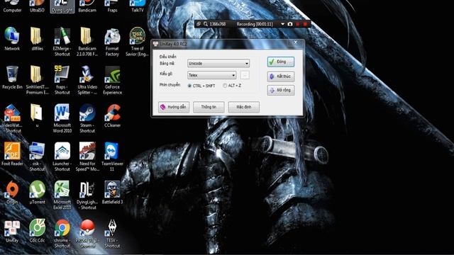Open the Kiểu gõ Telex combo box
Screen dimensions: 454x255
212,75
